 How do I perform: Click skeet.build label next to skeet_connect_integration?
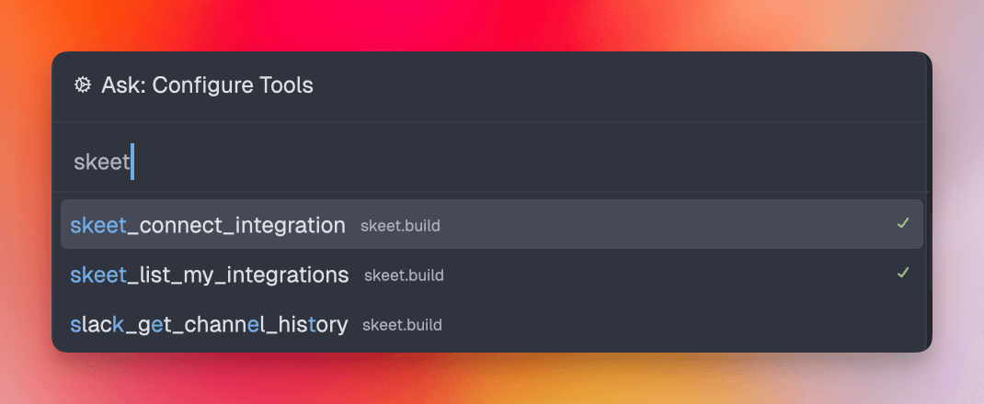400,226
